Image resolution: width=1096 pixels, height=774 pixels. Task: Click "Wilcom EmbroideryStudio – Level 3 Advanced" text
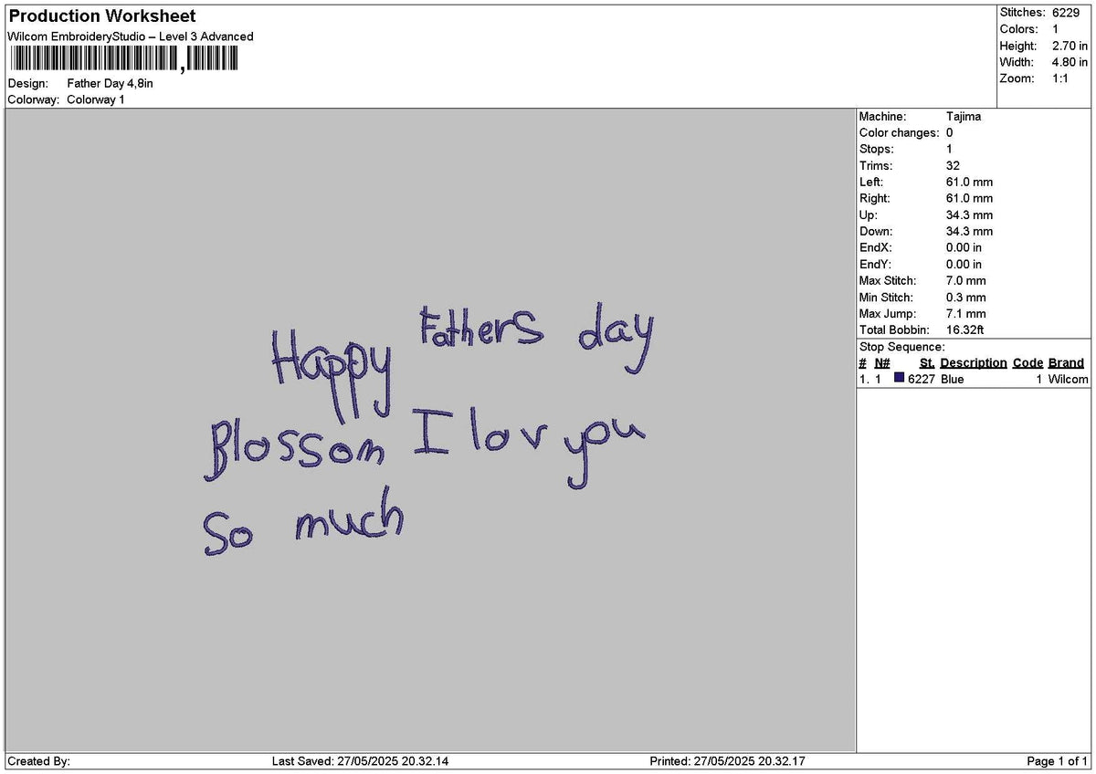point(131,37)
